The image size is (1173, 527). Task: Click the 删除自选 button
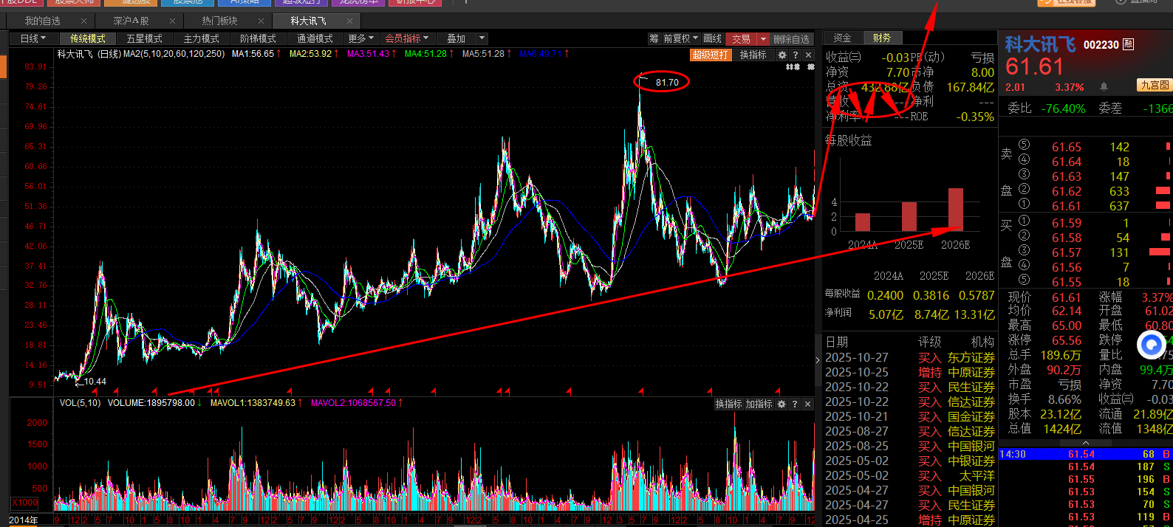click(x=791, y=39)
